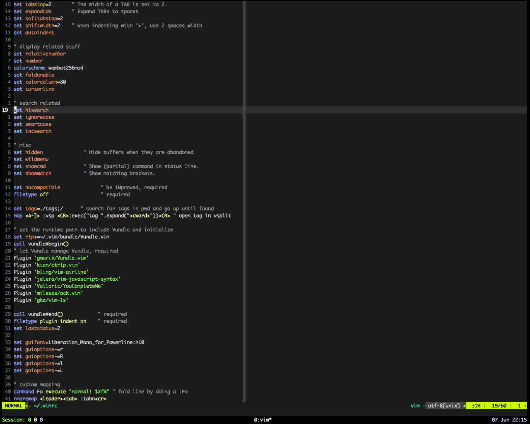Click 'set wildmenu' line
The width and height of the screenshot is (530, 424).
tap(31, 159)
